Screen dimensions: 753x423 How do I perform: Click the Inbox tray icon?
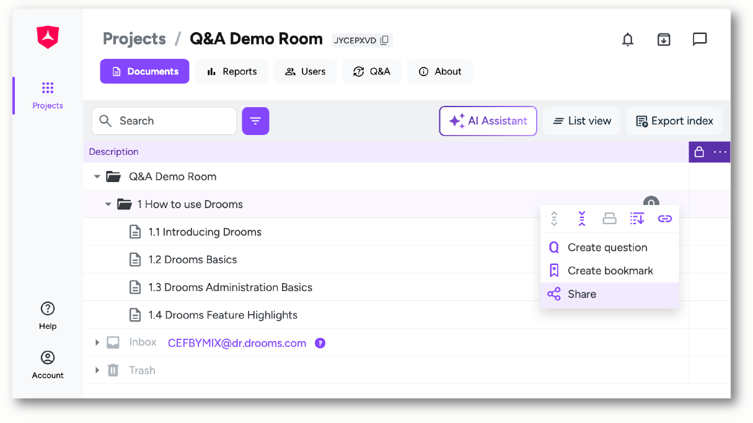click(113, 342)
